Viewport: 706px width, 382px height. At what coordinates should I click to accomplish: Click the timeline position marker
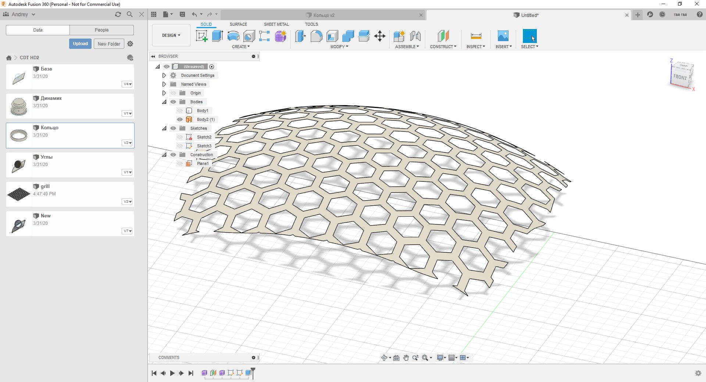click(253, 372)
